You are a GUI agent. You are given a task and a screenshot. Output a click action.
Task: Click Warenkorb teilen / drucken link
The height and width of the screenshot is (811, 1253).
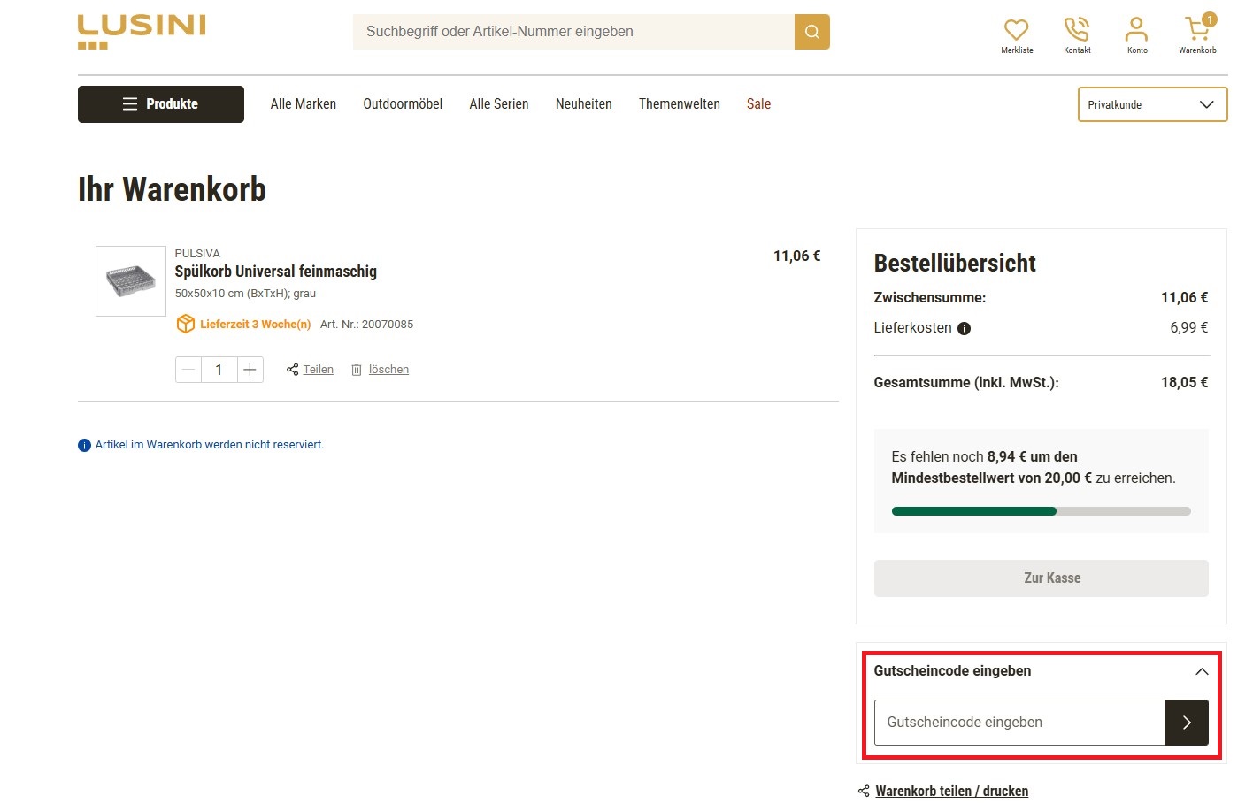[x=952, y=791]
